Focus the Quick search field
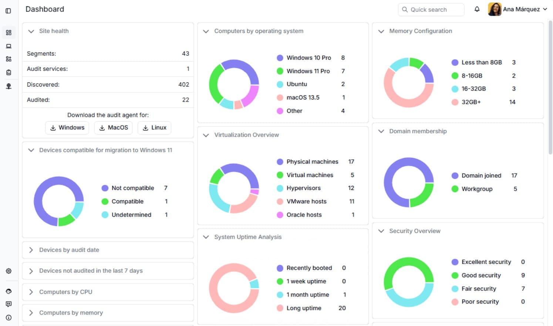This screenshot has width=553, height=326. tap(431, 10)
